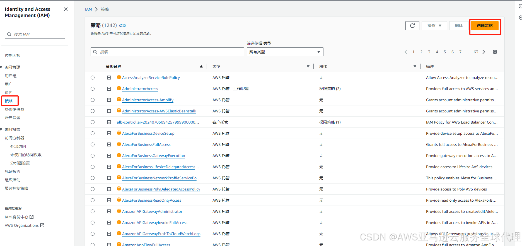Open 身份提供商 in sidebar
This screenshot has width=522, height=246.
pyautogui.click(x=14, y=109)
